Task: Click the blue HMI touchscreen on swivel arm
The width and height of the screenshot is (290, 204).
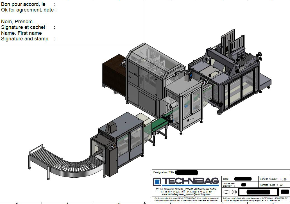Action: point(190,75)
